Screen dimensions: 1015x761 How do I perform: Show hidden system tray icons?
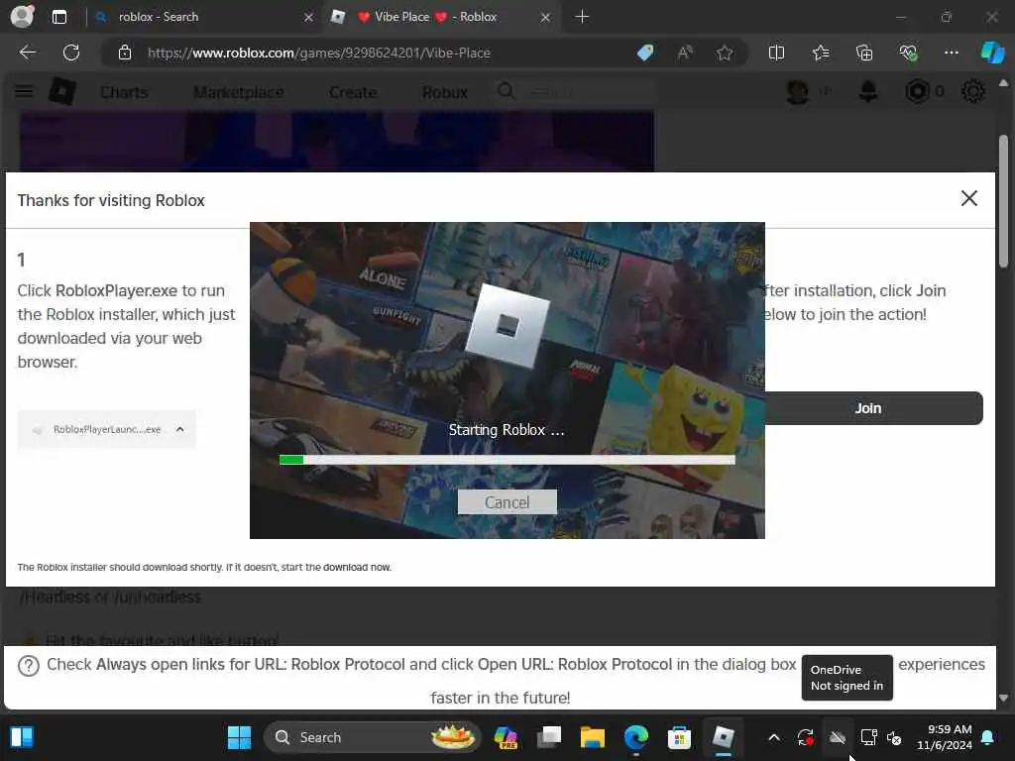click(x=774, y=737)
